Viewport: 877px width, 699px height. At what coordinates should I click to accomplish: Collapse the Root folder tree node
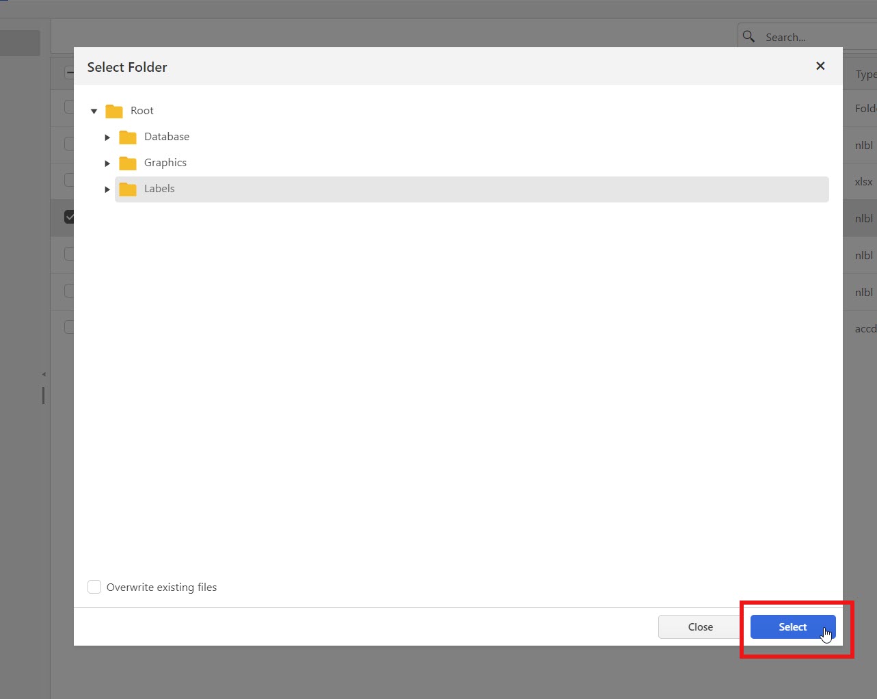(x=94, y=111)
